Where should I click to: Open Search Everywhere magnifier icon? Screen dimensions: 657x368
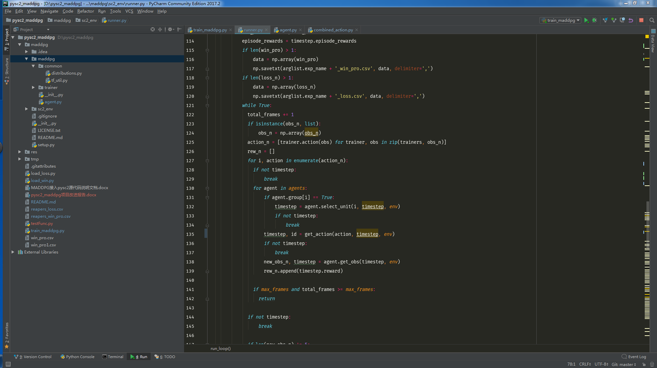tap(651, 21)
